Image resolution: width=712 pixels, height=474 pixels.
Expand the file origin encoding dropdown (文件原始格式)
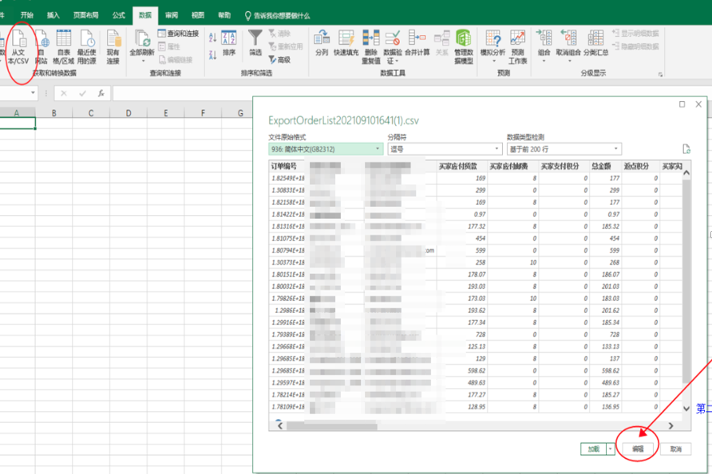click(378, 149)
